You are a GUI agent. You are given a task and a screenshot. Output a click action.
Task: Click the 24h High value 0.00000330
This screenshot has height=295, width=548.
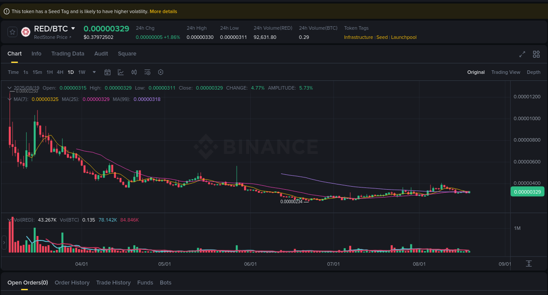(200, 37)
